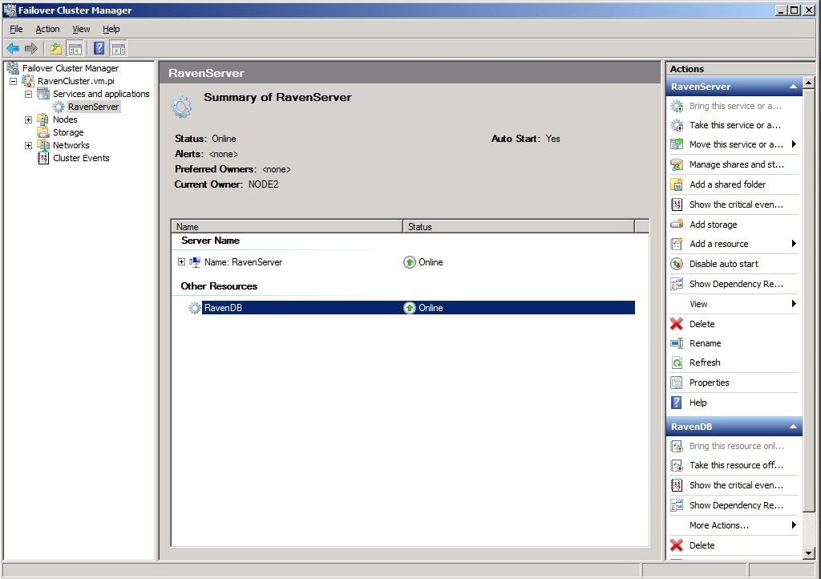Open the Add a resource submenu

(794, 244)
